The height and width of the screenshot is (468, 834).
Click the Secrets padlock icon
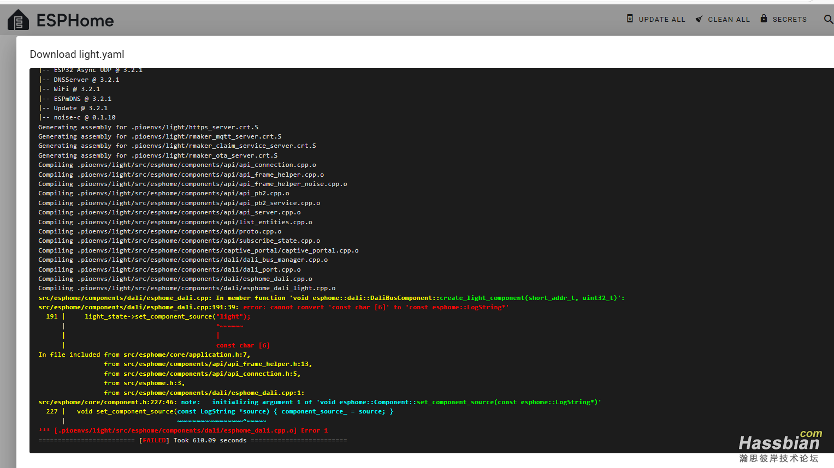coord(764,19)
